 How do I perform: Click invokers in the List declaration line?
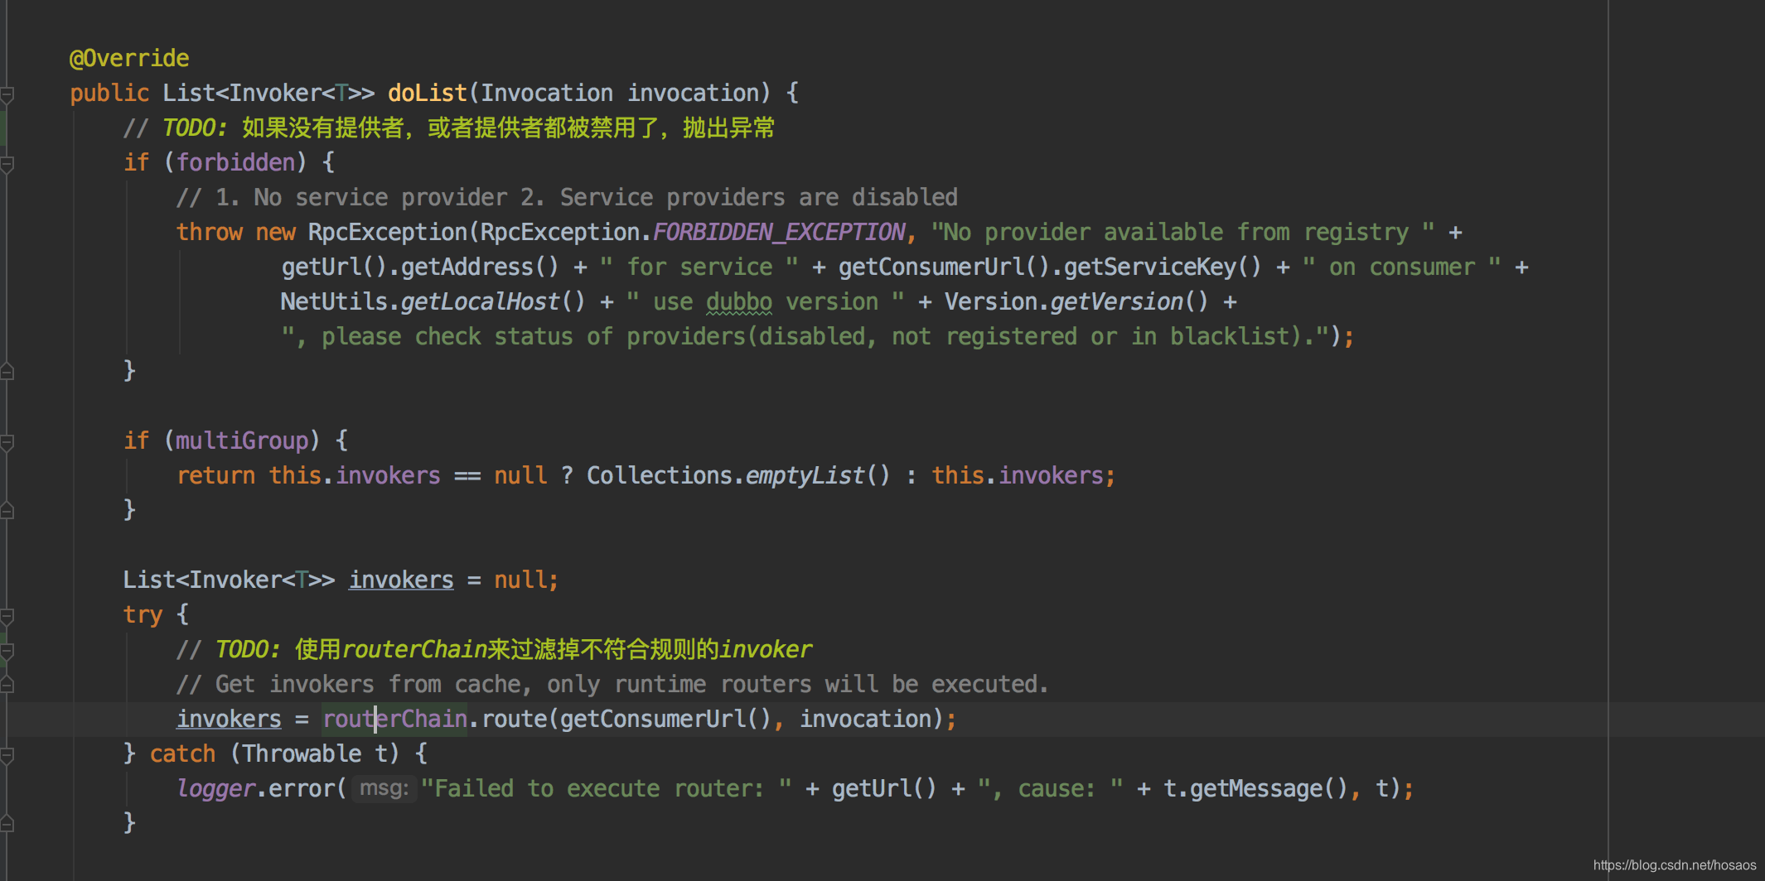401,580
